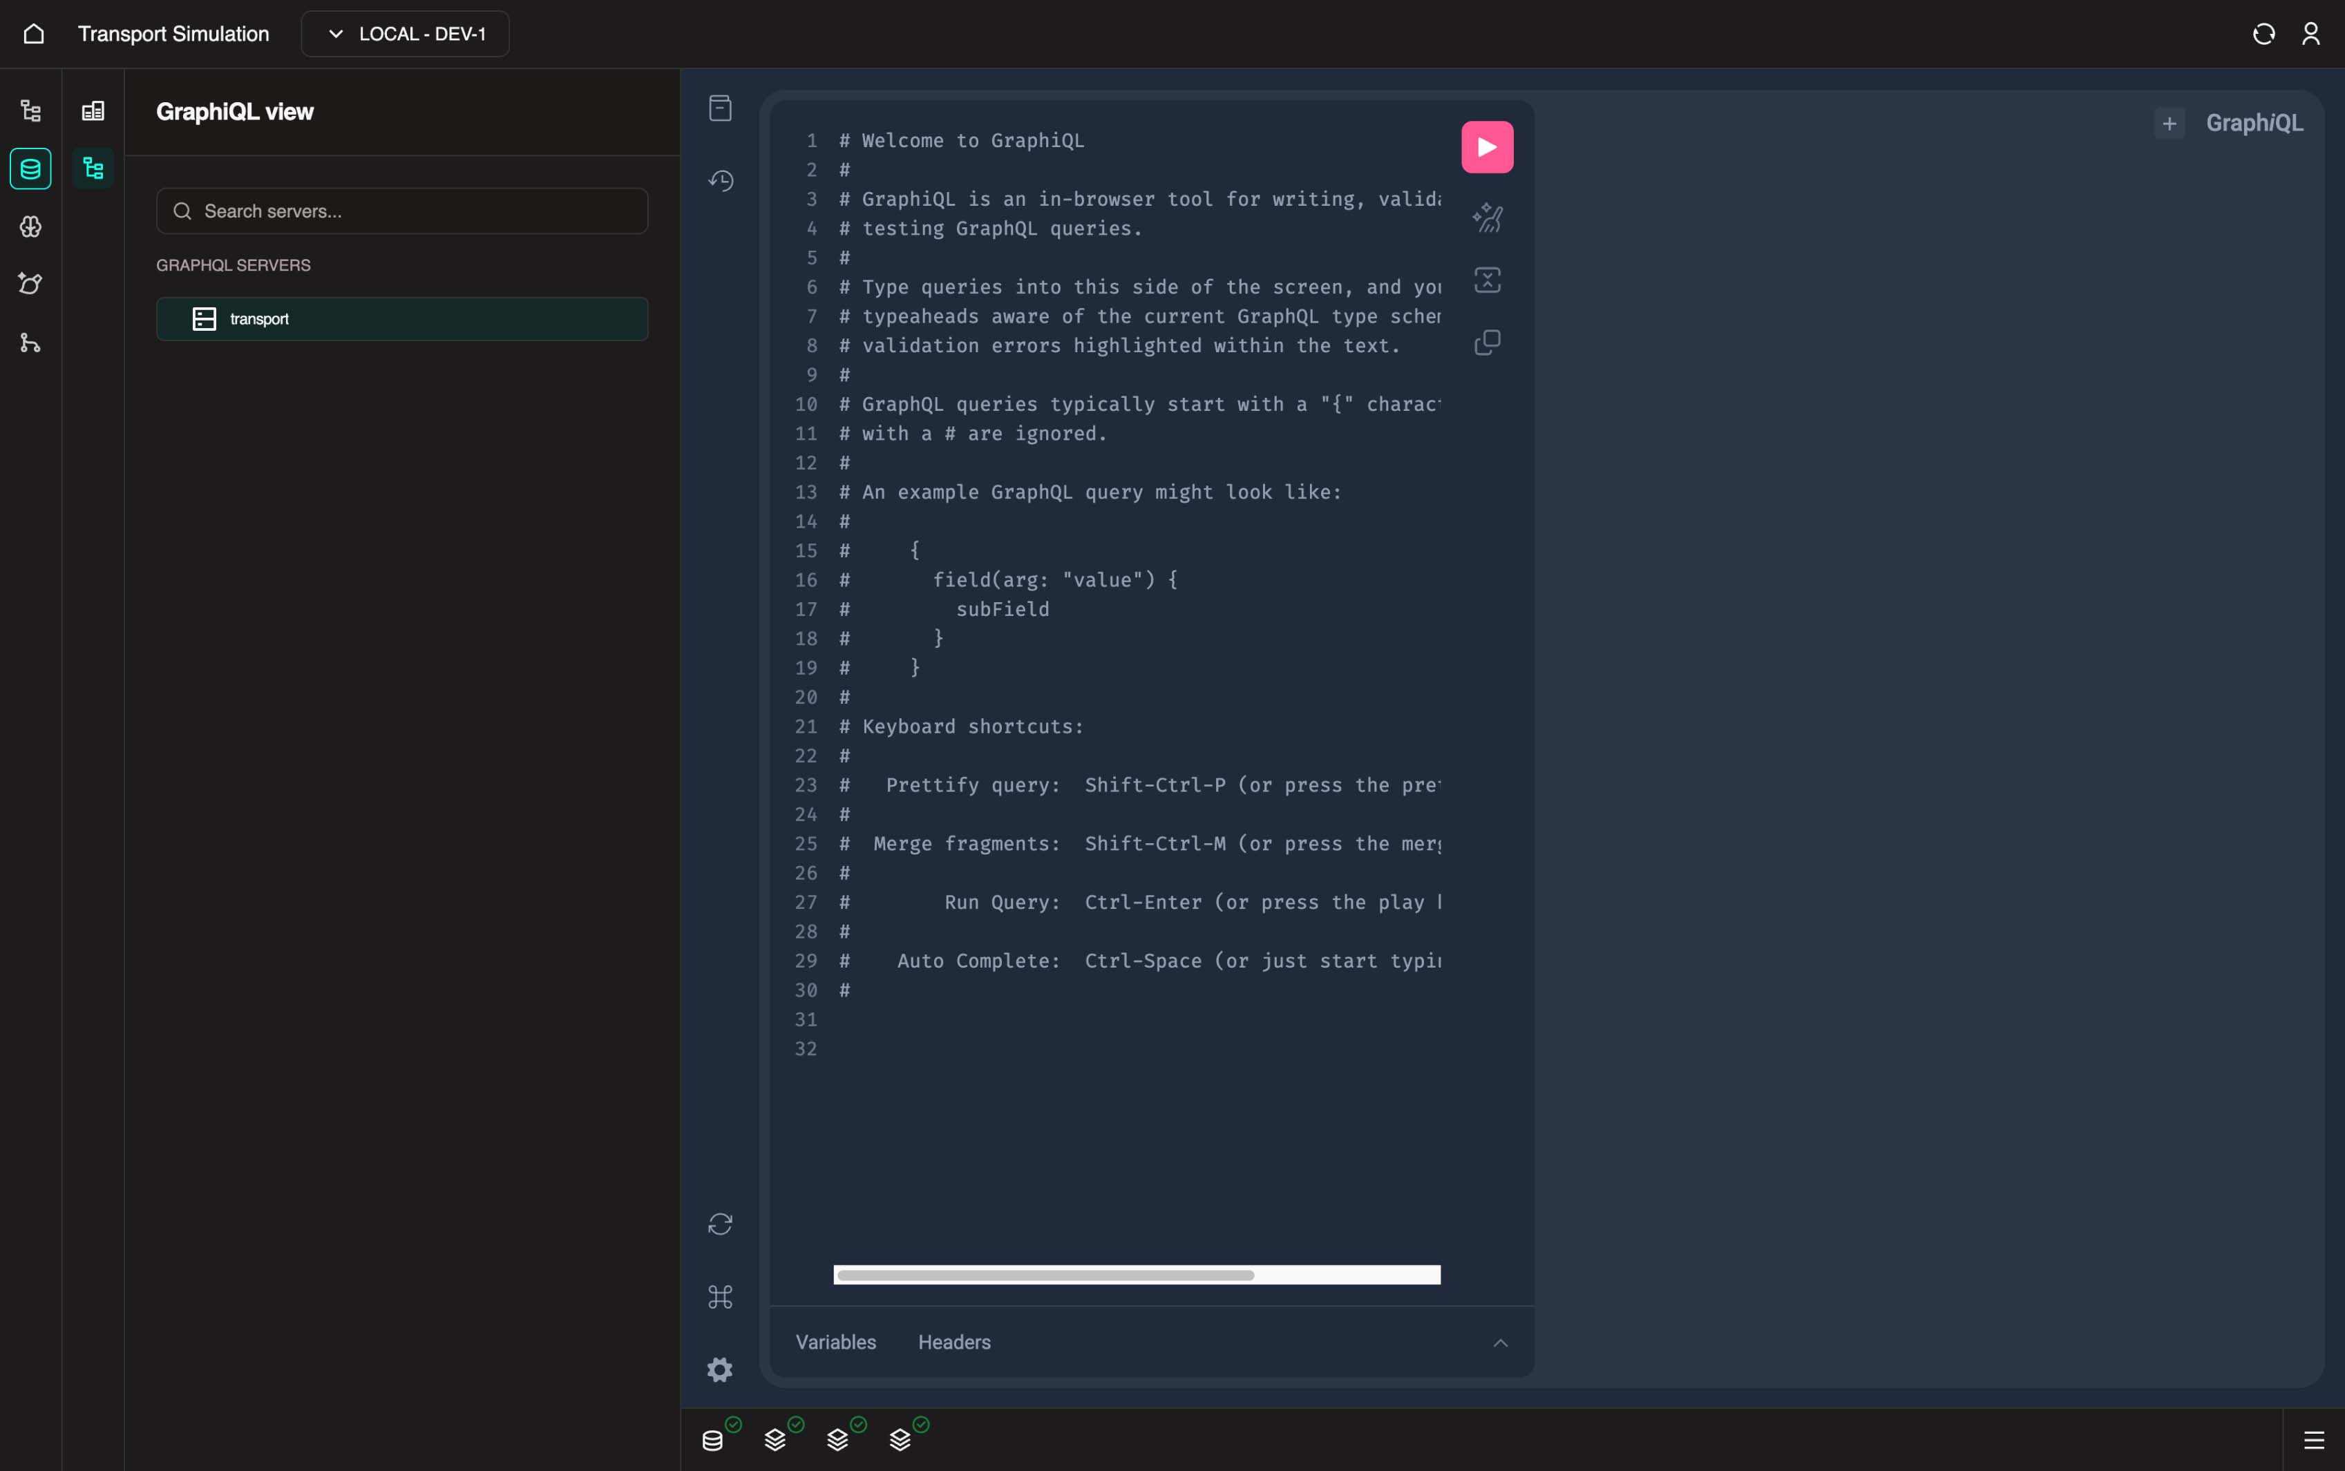Click the 'subField' example line
The image size is (2345, 1471).
[x=1003, y=609]
